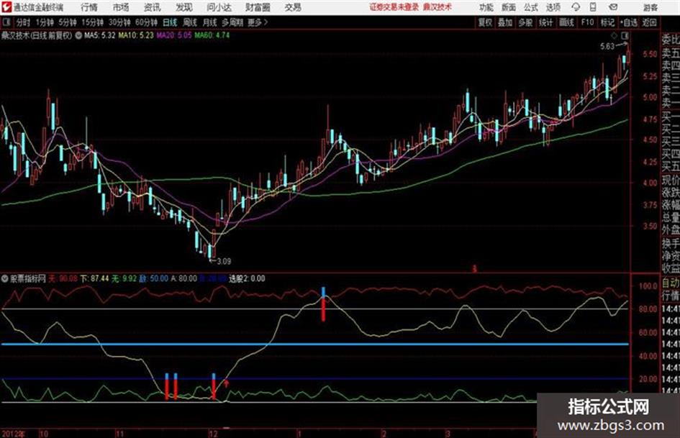Click the MA10: 5.23 moving average label
The image size is (680, 438).
[136, 35]
